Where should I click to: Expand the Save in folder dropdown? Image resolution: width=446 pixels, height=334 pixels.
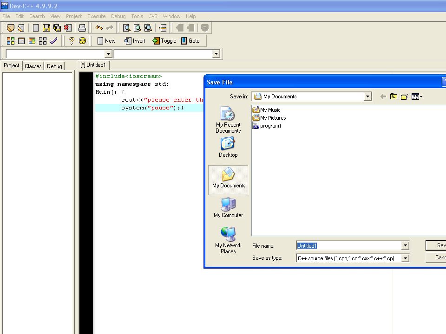(367, 96)
